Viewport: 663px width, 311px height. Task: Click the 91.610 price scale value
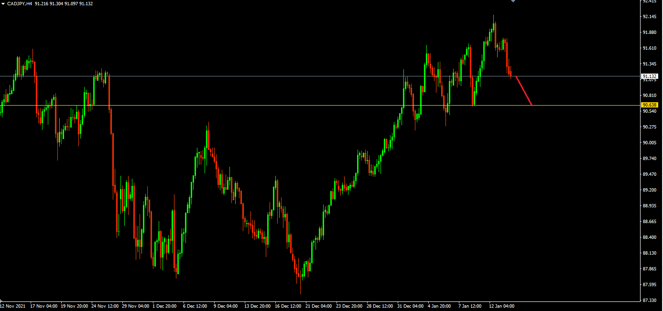(649, 48)
